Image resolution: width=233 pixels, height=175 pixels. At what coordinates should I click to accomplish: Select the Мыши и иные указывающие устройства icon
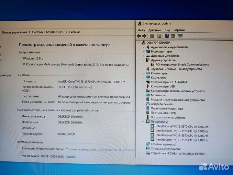tap(148, 99)
